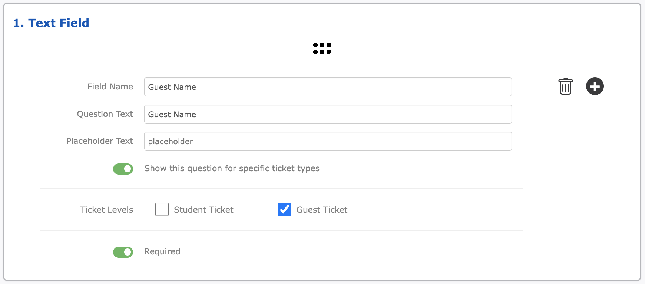Click the six-dot drag handle icon
Image resolution: width=645 pixels, height=284 pixels.
(322, 48)
